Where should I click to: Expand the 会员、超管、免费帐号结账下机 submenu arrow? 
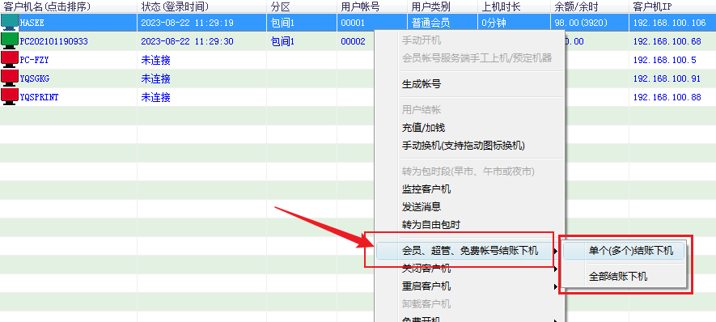click(x=555, y=251)
